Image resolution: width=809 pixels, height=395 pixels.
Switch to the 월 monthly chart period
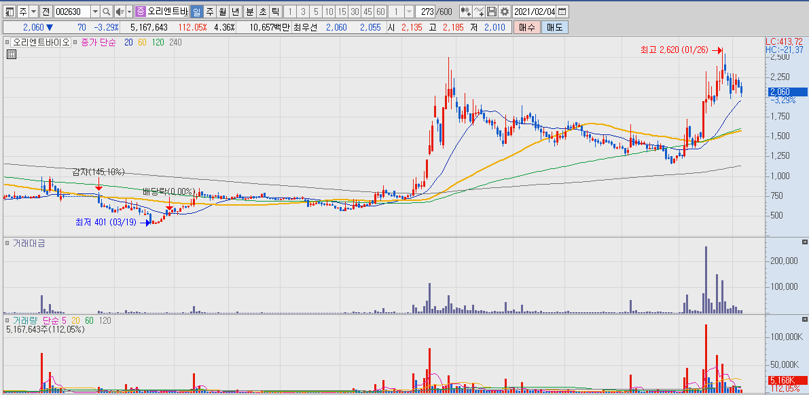tap(222, 12)
